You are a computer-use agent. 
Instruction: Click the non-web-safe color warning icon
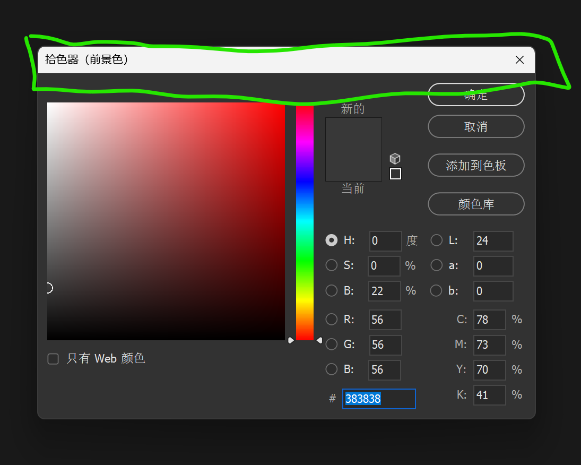(395, 174)
